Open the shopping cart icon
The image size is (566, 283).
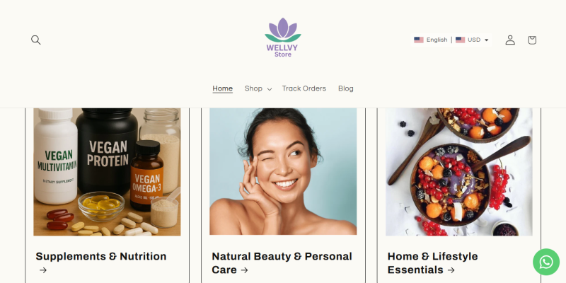(x=532, y=40)
